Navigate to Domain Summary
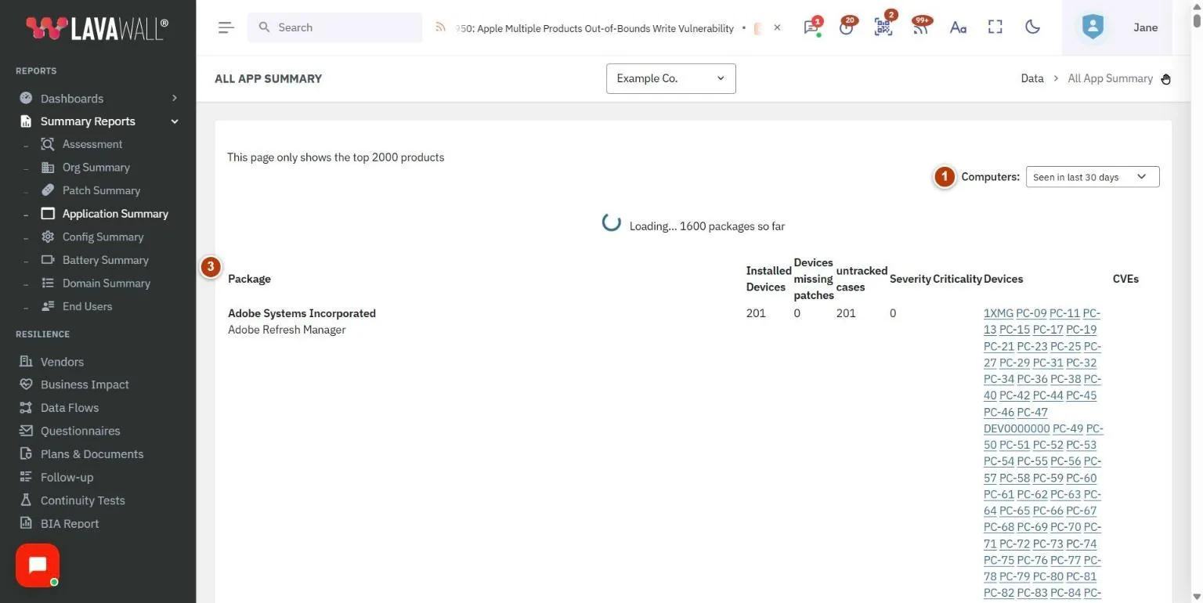Viewport: 1203px width, 603px height. pyautogui.click(x=106, y=283)
